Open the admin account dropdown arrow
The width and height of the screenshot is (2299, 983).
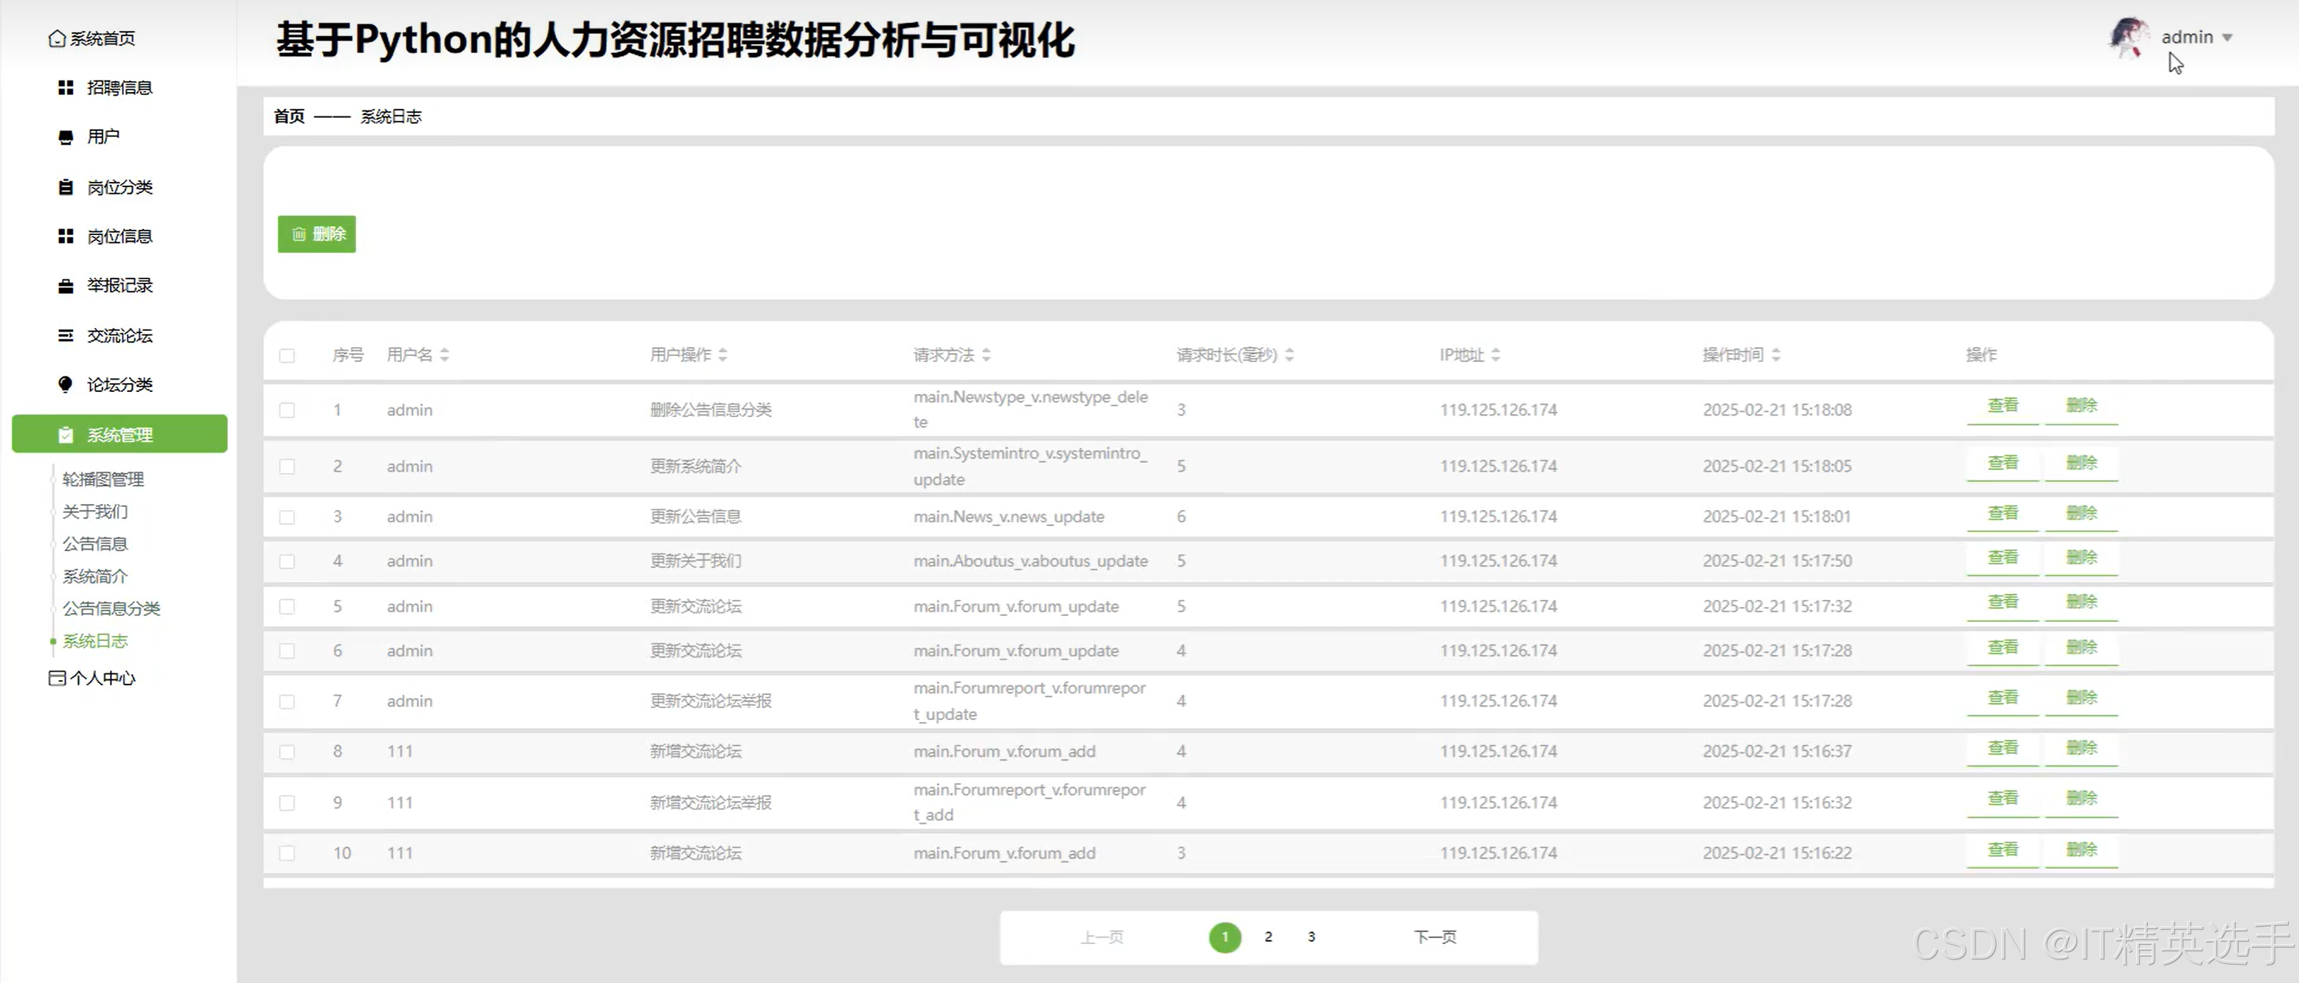pos(2227,38)
